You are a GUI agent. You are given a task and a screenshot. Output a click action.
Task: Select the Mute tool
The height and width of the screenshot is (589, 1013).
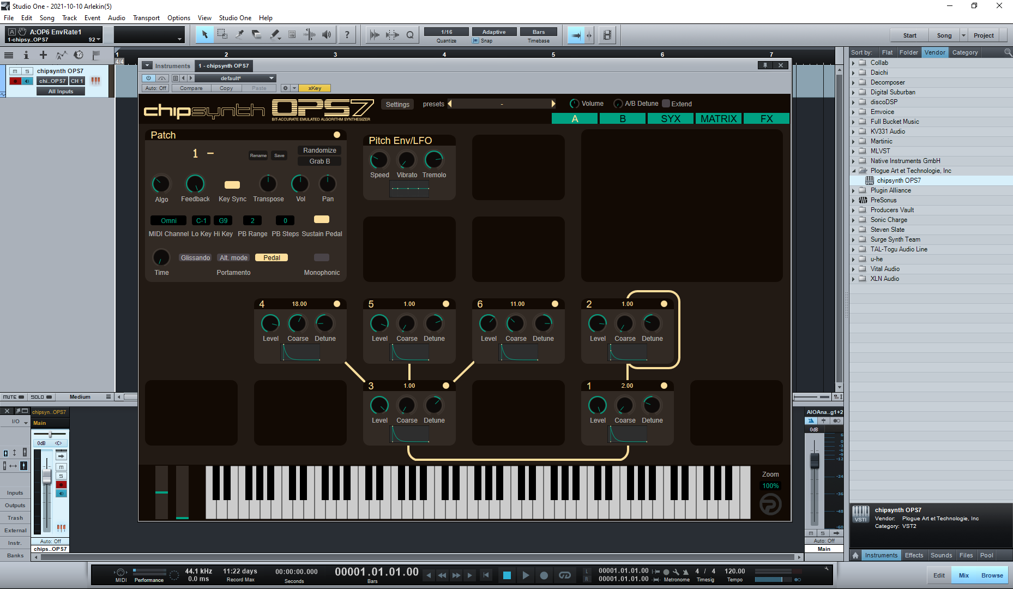click(x=292, y=35)
